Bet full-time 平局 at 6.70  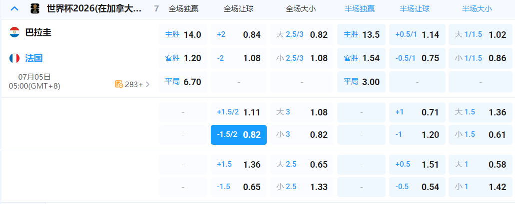tap(183, 82)
